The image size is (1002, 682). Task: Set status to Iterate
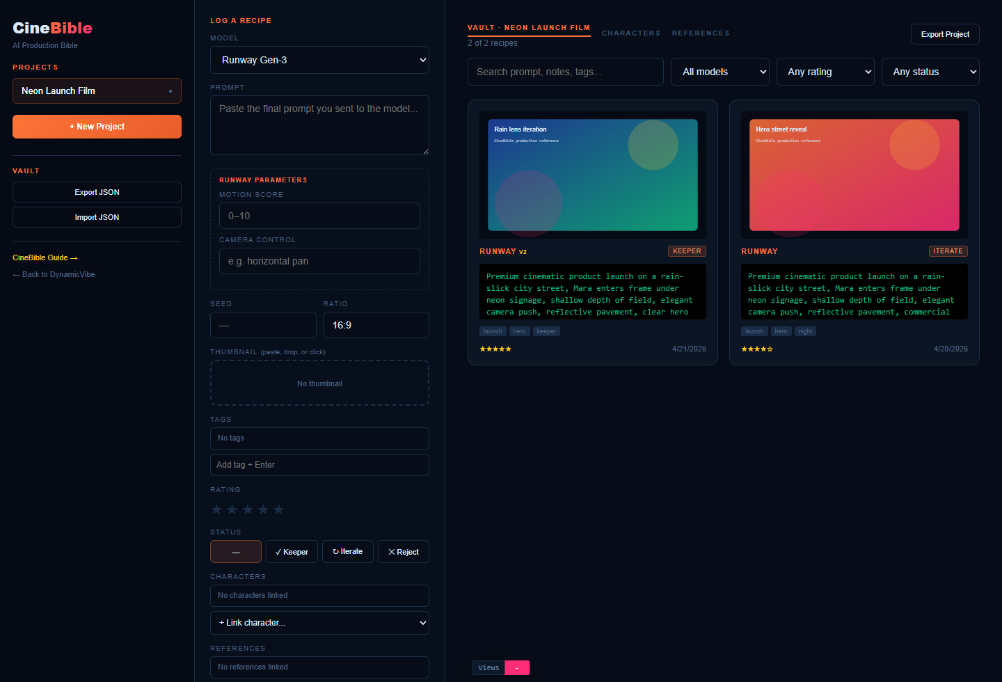click(x=348, y=552)
